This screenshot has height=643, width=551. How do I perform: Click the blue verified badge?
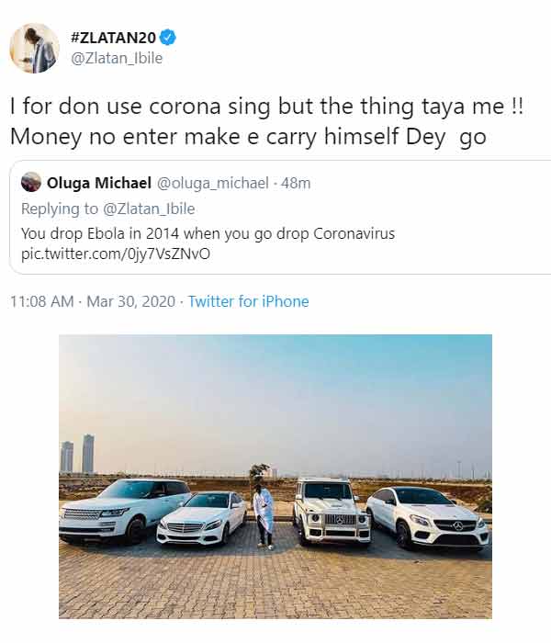click(168, 38)
